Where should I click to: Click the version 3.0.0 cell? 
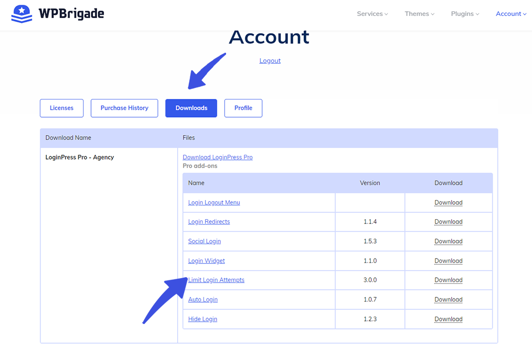[x=370, y=280]
